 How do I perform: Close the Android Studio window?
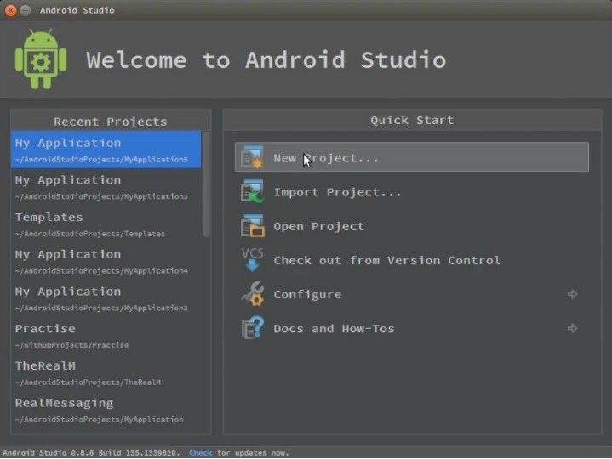10,10
